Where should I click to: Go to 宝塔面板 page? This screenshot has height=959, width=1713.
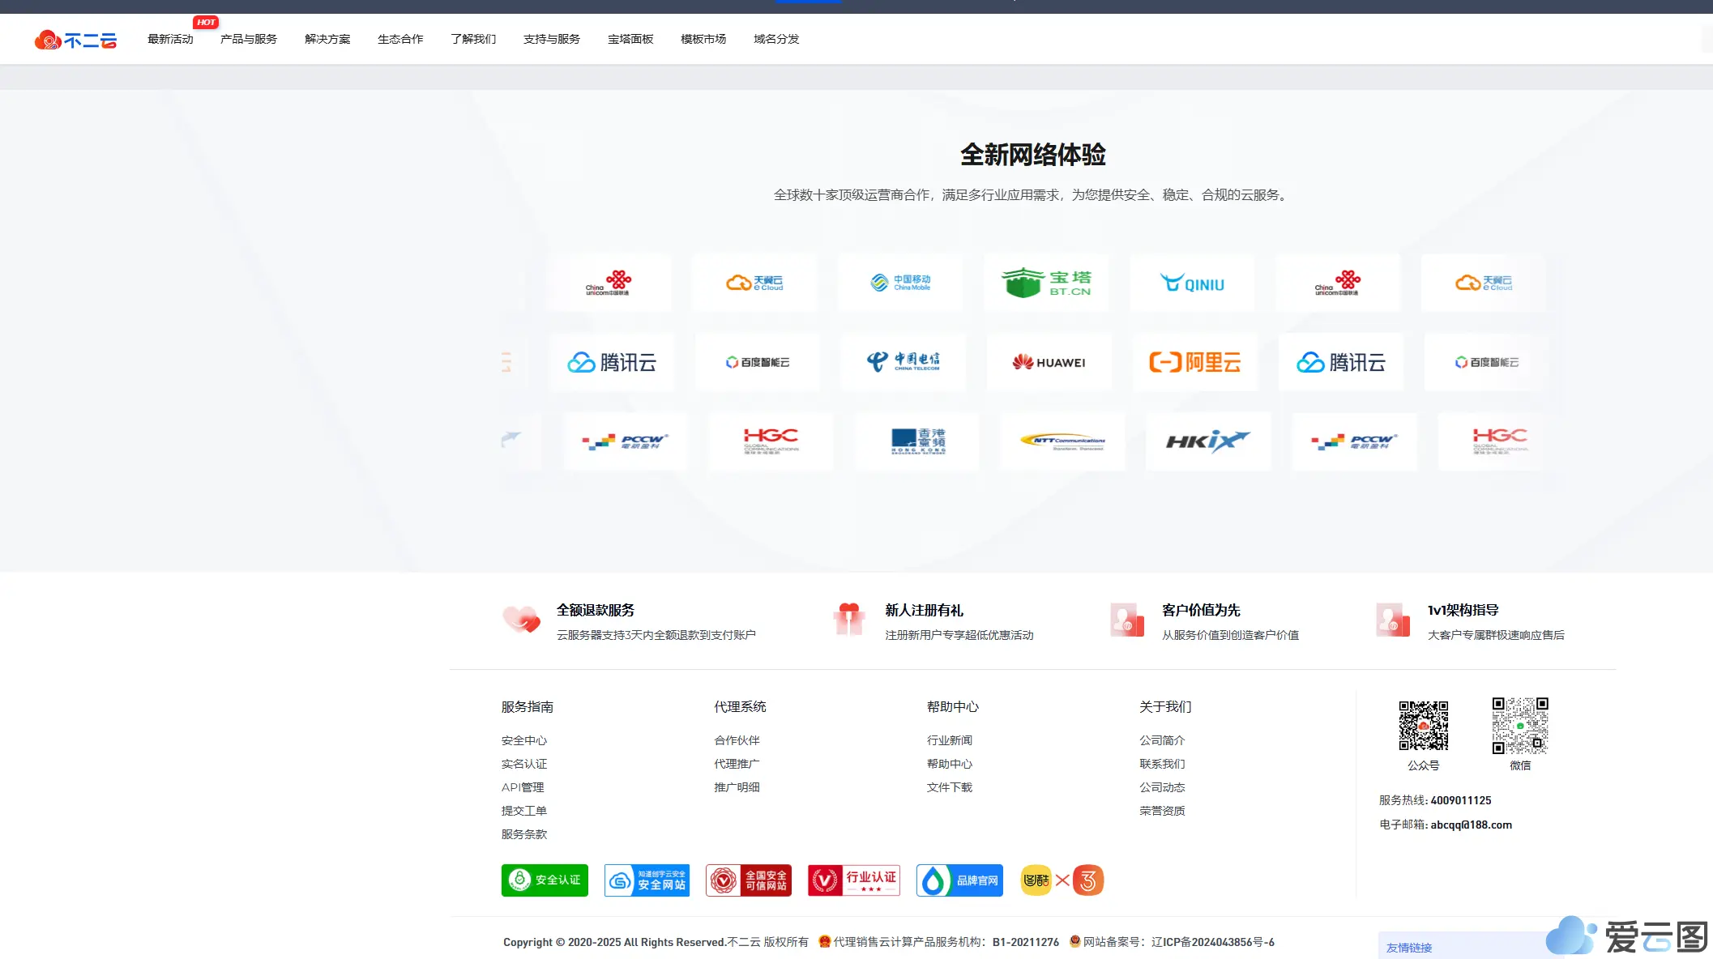[630, 39]
